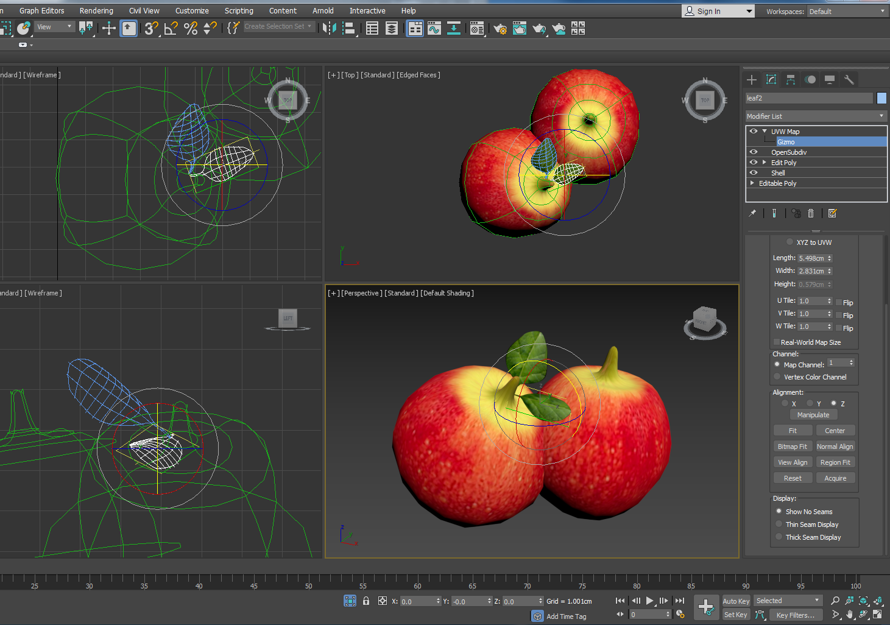This screenshot has height=625, width=890.
Task: Open the Hierarchy command panel tab
Action: 790,80
